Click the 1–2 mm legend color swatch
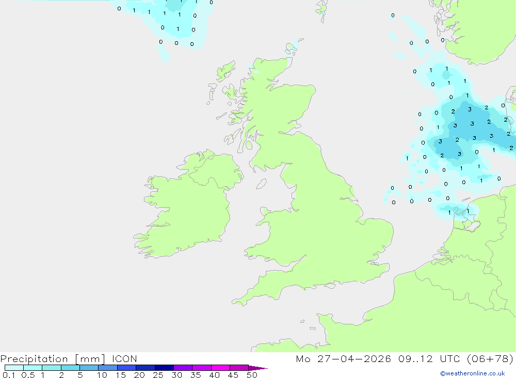The width and height of the screenshot is (516, 378). [51, 368]
